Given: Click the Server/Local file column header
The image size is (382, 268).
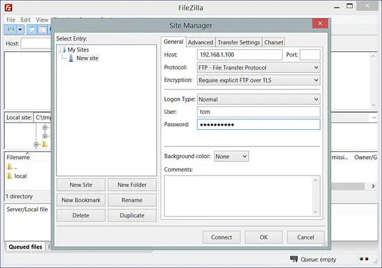Looking at the screenshot, I should point(27,209).
